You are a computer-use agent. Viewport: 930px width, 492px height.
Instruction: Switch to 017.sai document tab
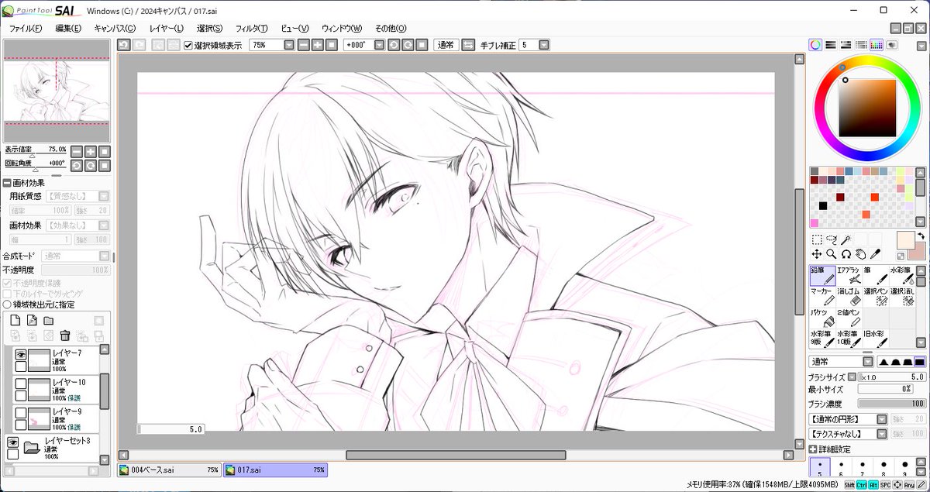(275, 470)
